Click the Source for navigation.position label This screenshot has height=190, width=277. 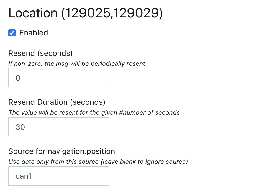(61, 151)
